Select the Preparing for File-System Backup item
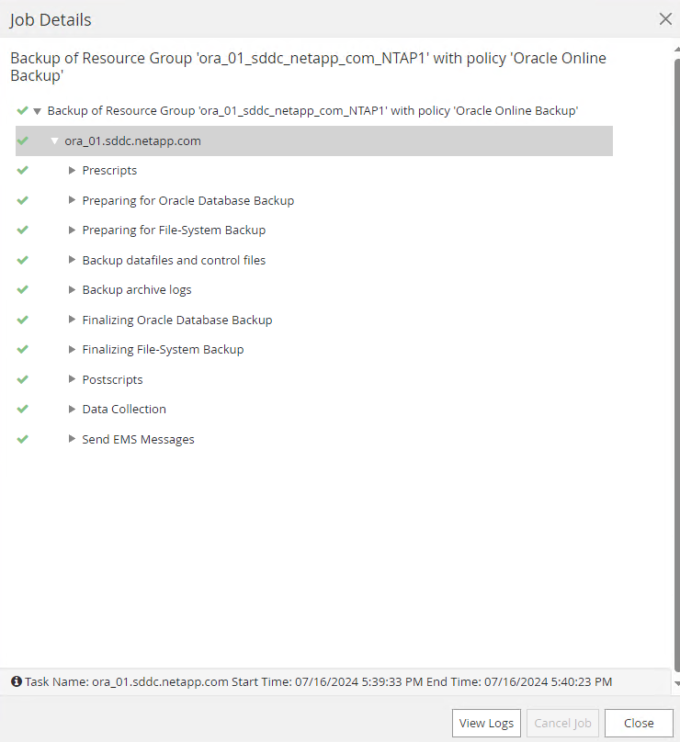Image resolution: width=680 pixels, height=742 pixels. 174,230
